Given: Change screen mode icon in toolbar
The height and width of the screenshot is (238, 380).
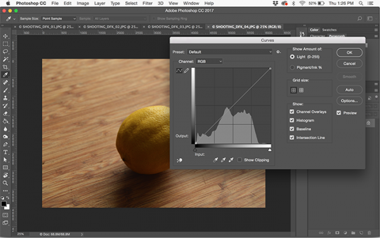Looking at the screenshot, I should coord(5,223).
